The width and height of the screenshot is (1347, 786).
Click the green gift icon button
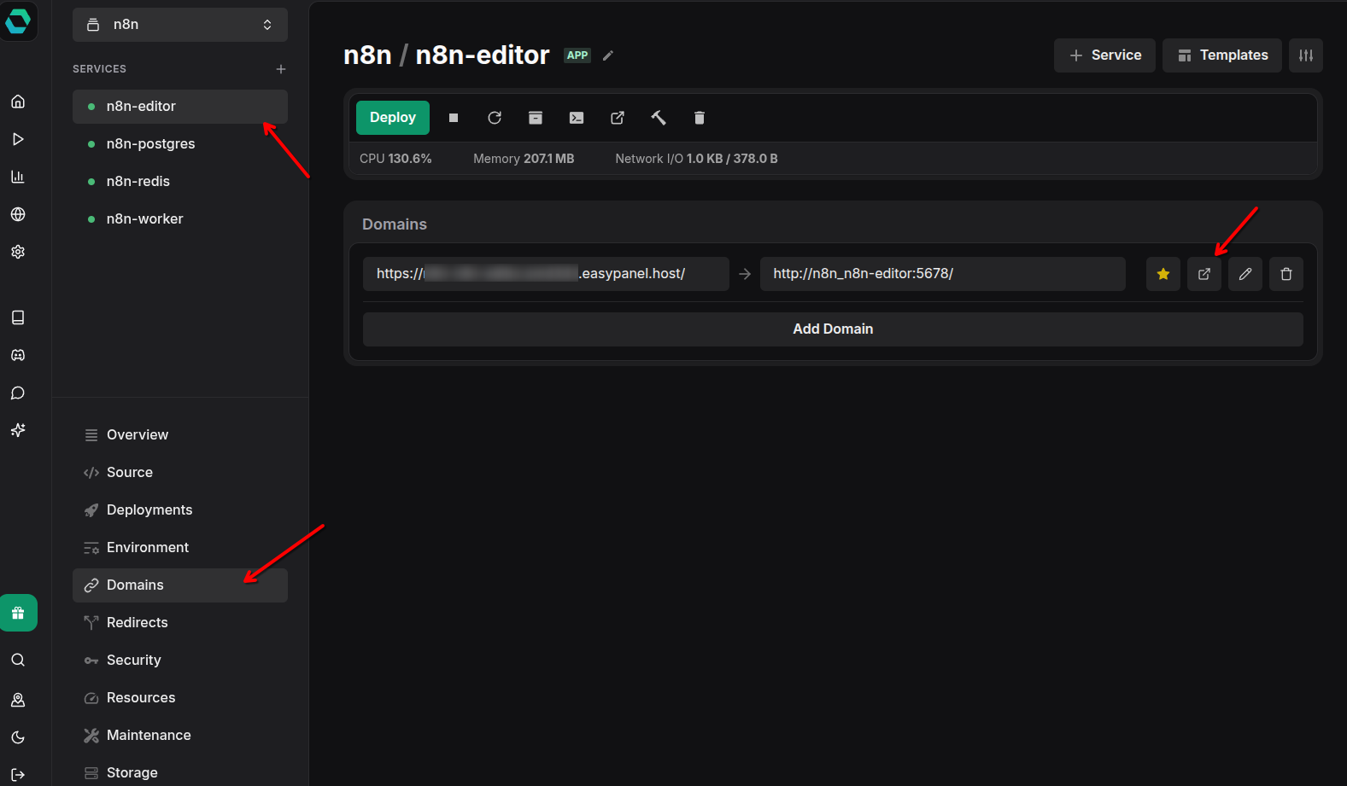(18, 613)
